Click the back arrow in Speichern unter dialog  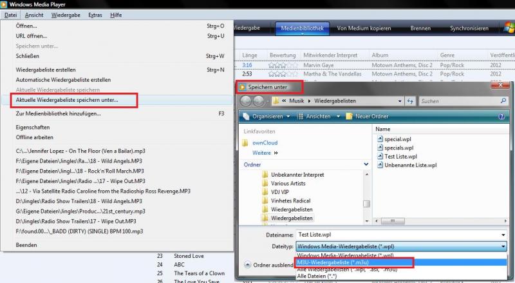point(246,101)
